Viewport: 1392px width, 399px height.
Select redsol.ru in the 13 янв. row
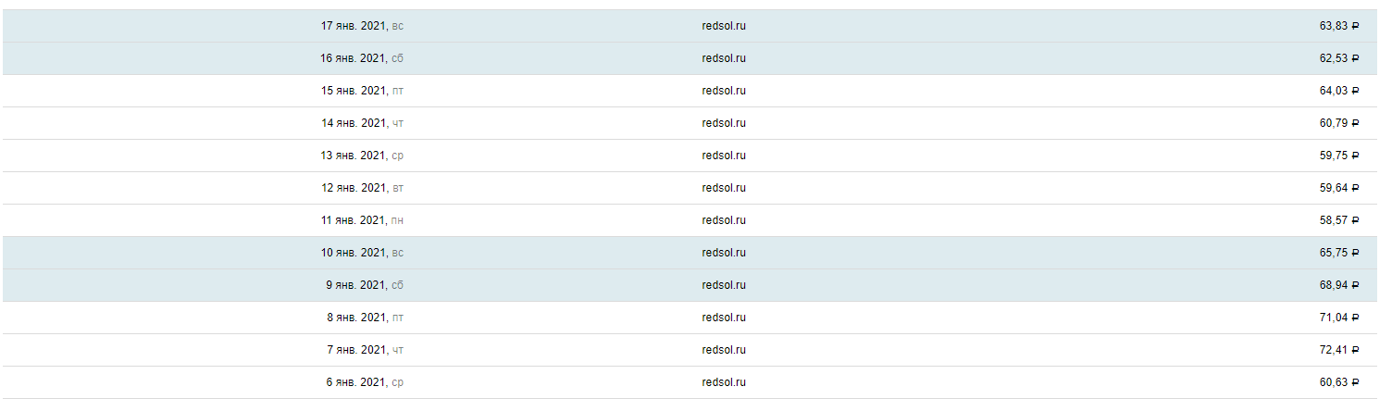coord(724,156)
